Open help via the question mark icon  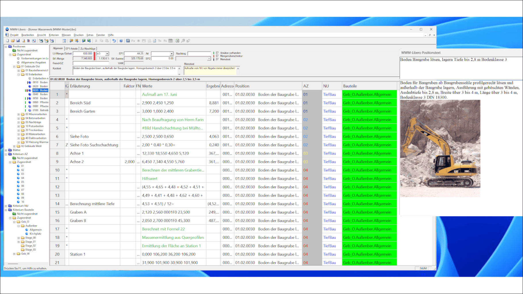click(121, 41)
